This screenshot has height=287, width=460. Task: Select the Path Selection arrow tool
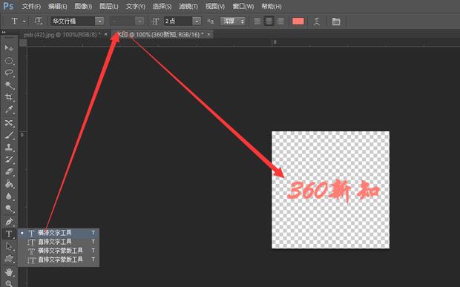click(x=9, y=246)
